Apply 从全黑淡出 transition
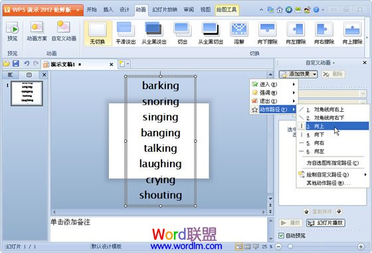 tap(153, 33)
